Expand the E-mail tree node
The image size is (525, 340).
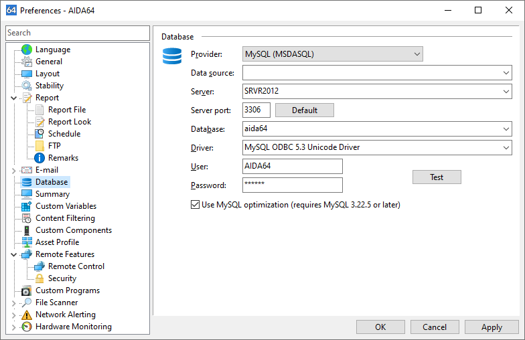13,171
